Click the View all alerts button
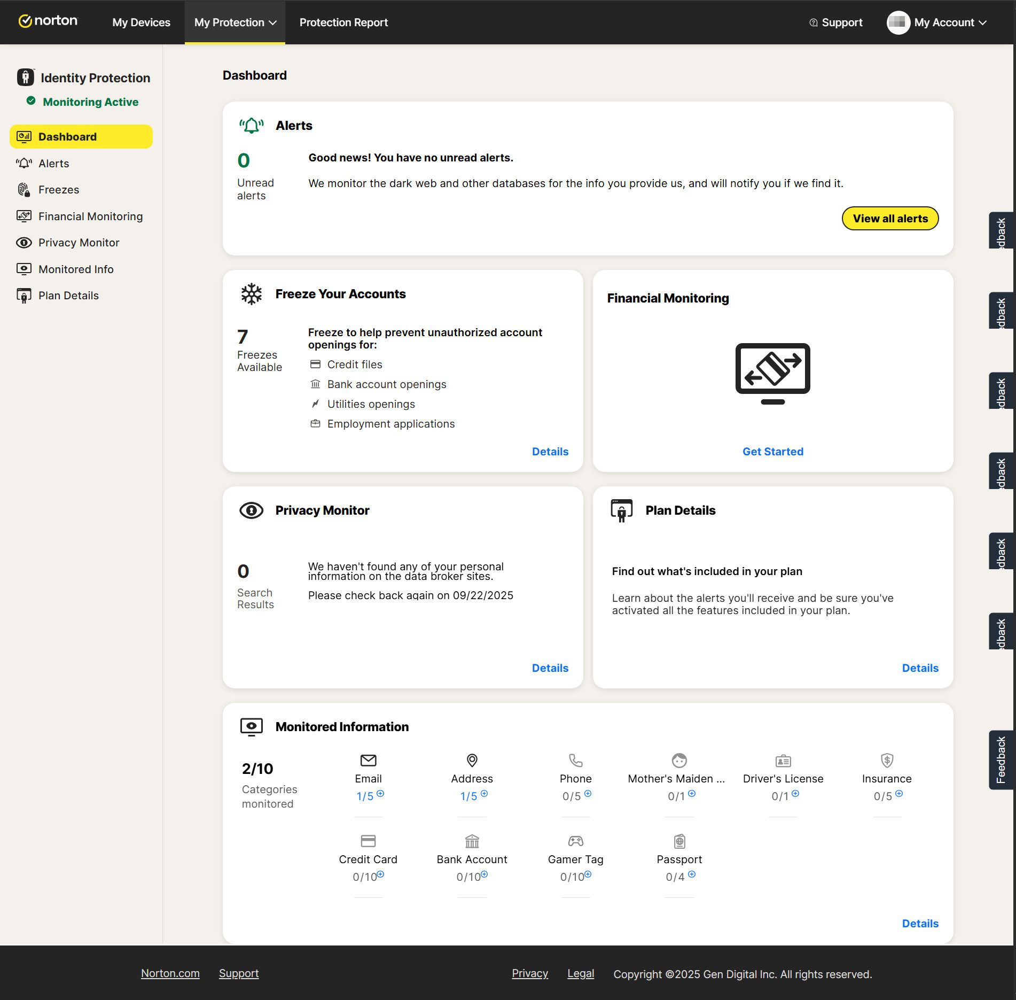1016x1000 pixels. click(890, 219)
